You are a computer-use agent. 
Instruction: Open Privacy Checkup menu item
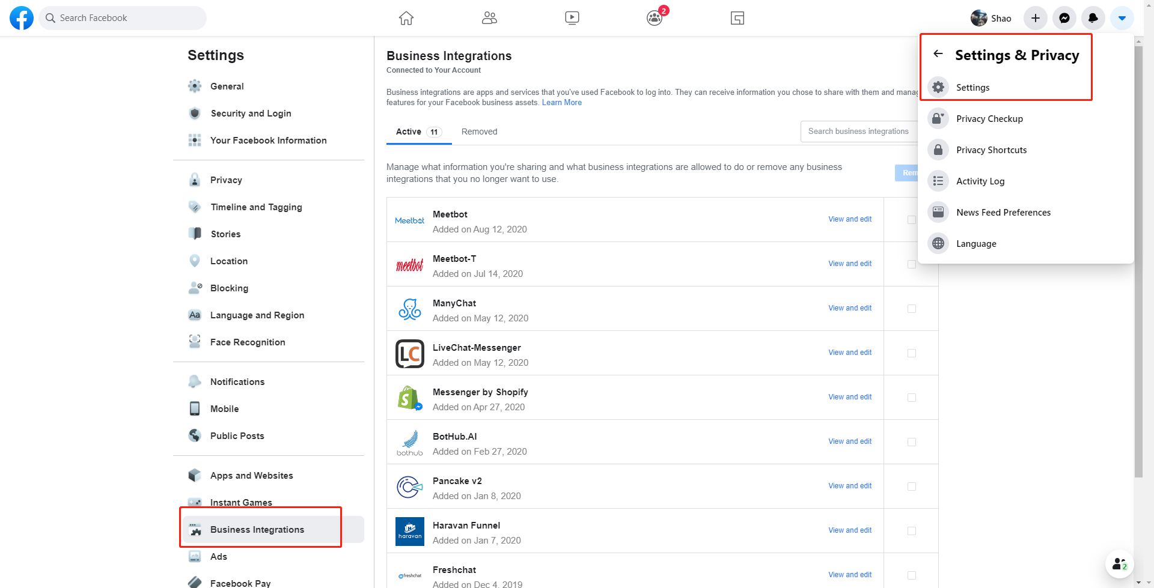[1025, 118]
